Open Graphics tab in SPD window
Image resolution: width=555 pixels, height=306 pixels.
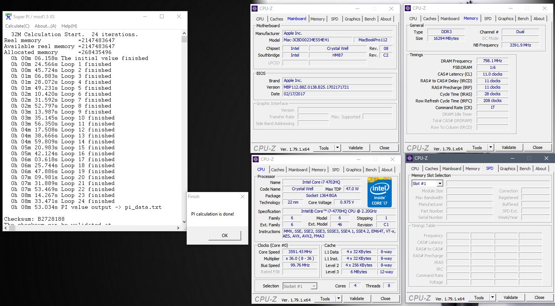click(x=508, y=169)
